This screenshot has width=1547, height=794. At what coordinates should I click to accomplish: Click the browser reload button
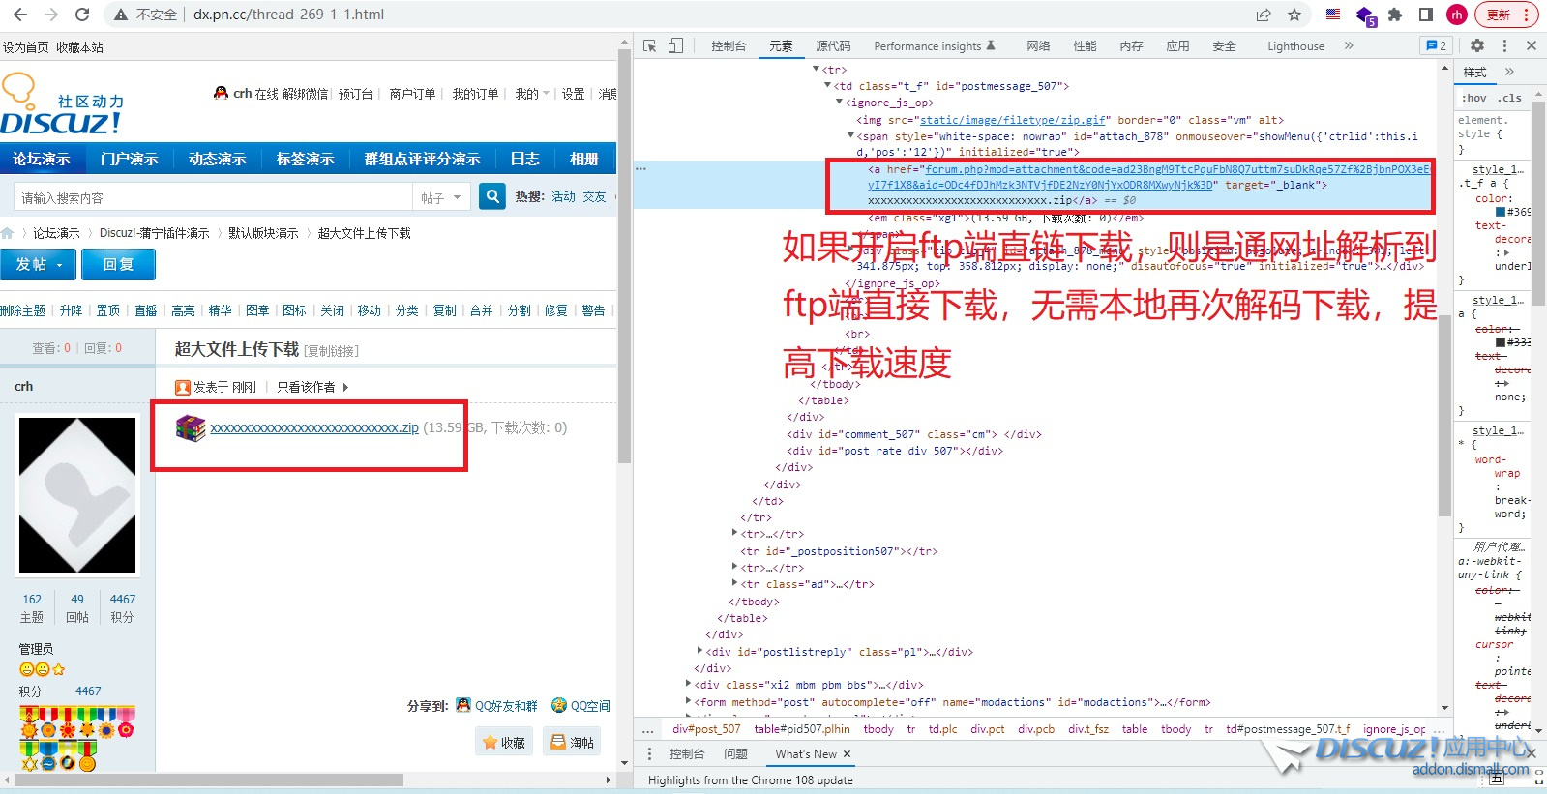(x=82, y=15)
